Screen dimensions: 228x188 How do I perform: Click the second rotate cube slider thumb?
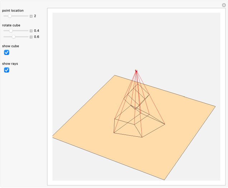[x=14, y=37]
